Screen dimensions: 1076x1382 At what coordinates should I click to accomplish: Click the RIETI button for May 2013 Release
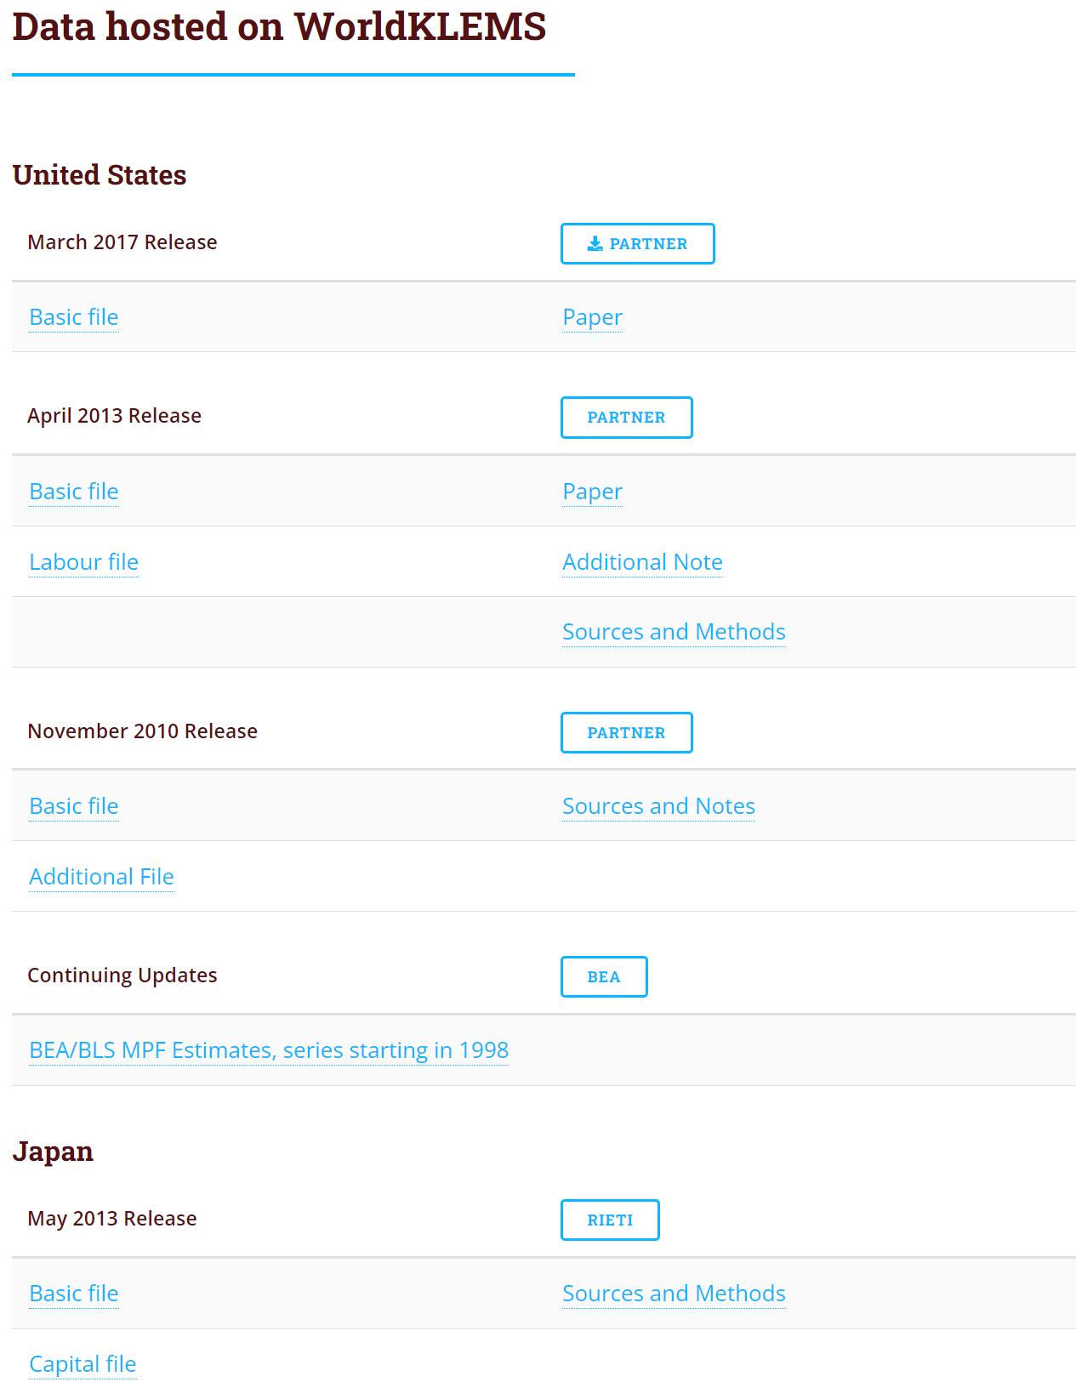(x=610, y=1220)
